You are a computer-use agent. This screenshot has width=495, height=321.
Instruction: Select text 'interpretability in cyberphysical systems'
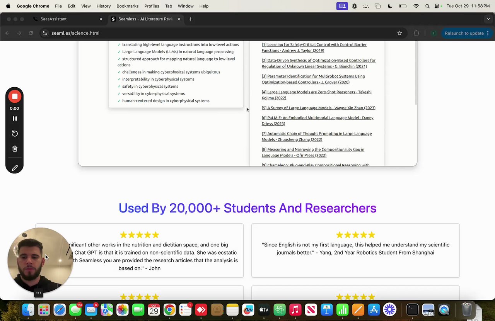pyautogui.click(x=158, y=79)
